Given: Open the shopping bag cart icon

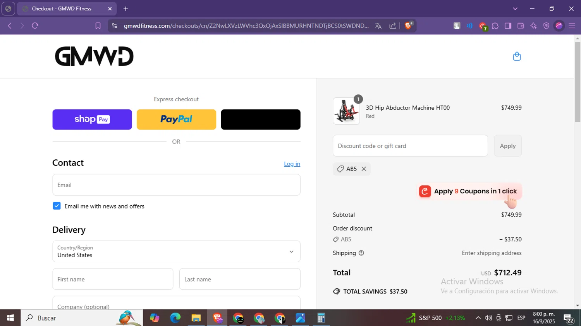Looking at the screenshot, I should pos(517,56).
